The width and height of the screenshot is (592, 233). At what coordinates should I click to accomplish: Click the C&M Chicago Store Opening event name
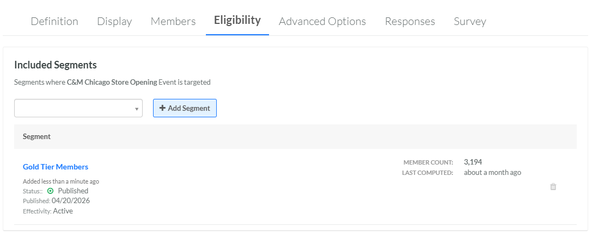[112, 82]
